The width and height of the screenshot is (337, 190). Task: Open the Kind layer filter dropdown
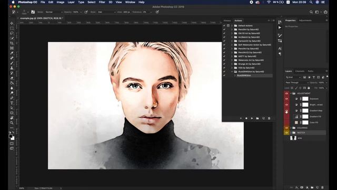click(x=293, y=77)
